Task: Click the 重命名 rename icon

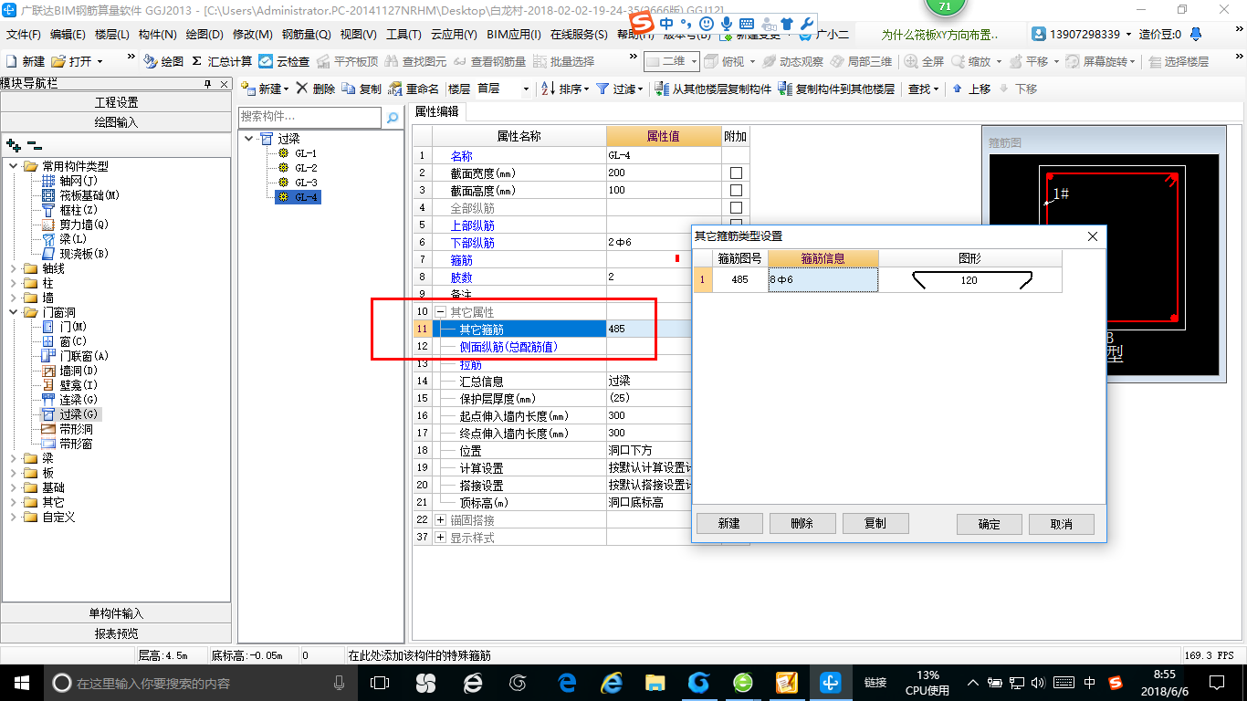Action: tap(395, 89)
